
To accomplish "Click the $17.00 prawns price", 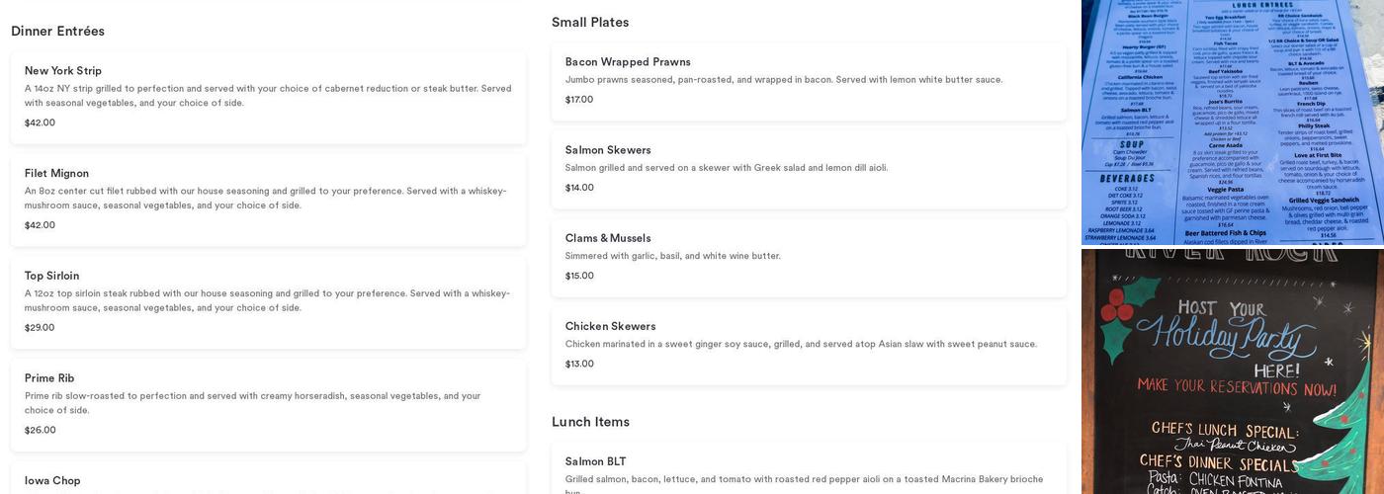I will [579, 100].
